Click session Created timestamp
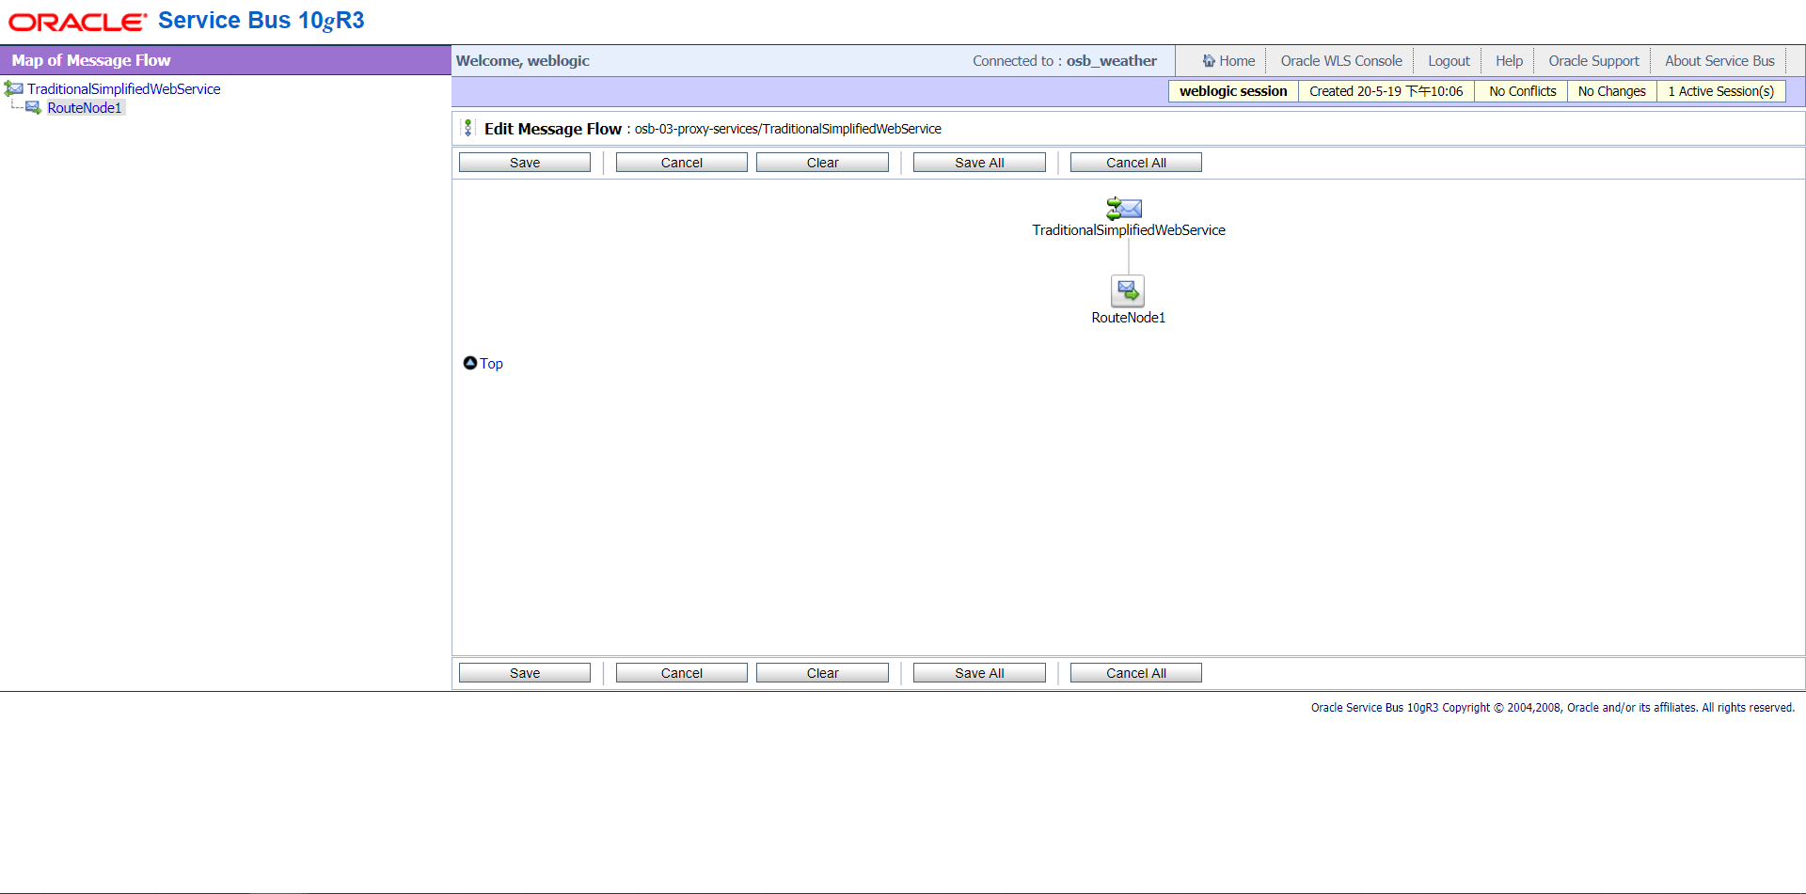Viewport: 1806px width, 894px height. (x=1386, y=91)
